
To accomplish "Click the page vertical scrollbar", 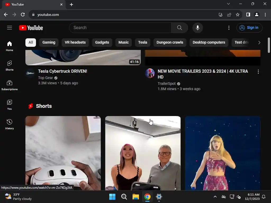I will 269,45.
